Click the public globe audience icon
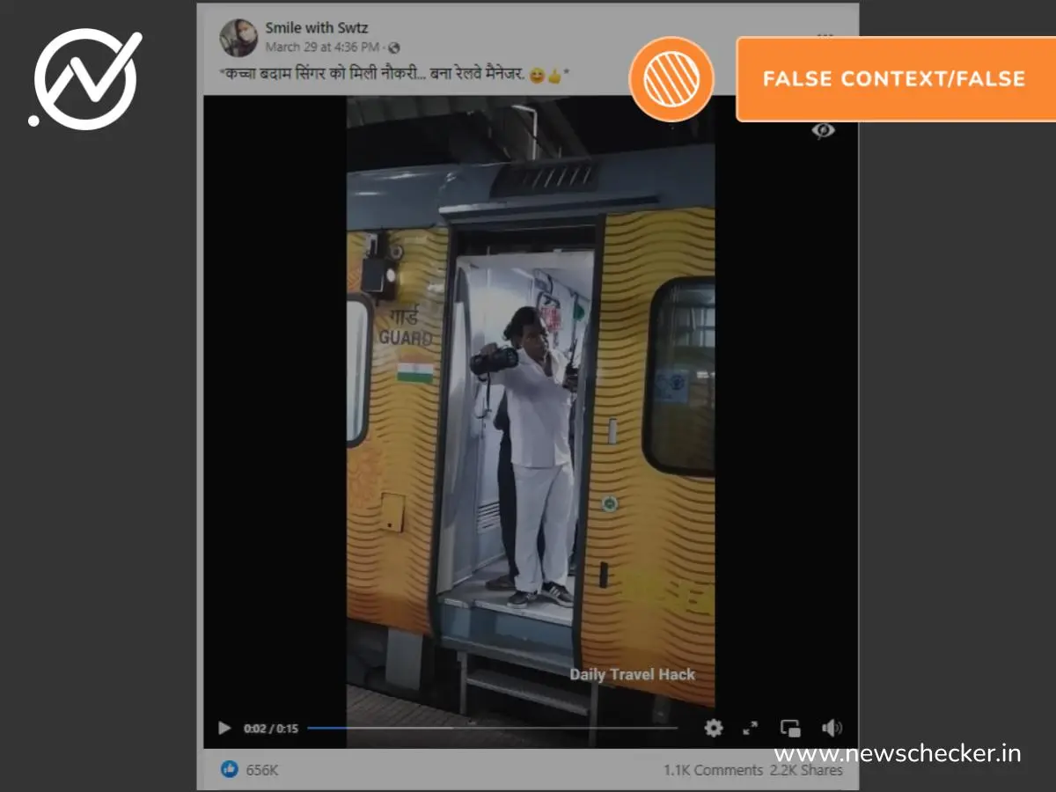This screenshot has height=792, width=1056. 394,48
